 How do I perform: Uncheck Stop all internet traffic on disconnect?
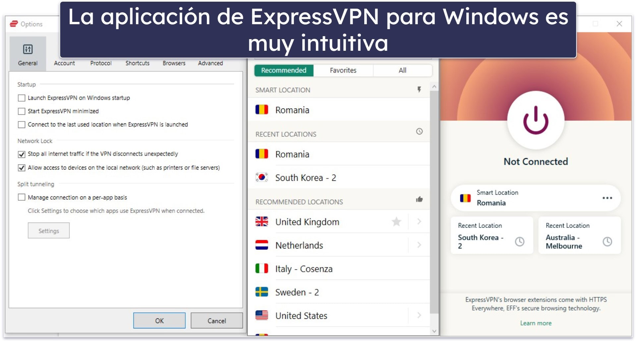pos(22,154)
